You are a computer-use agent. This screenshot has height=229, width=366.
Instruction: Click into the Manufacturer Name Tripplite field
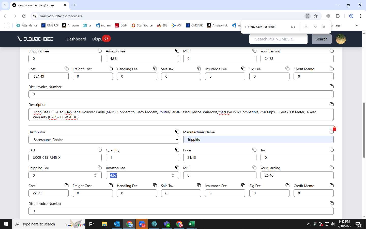[x=258, y=139]
